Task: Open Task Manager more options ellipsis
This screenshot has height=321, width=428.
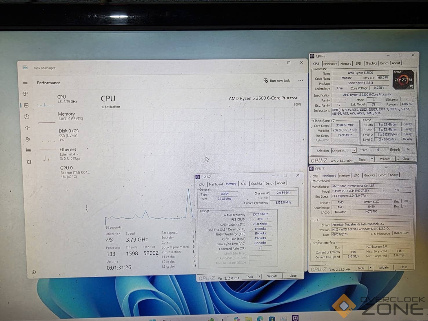Action: [x=300, y=80]
